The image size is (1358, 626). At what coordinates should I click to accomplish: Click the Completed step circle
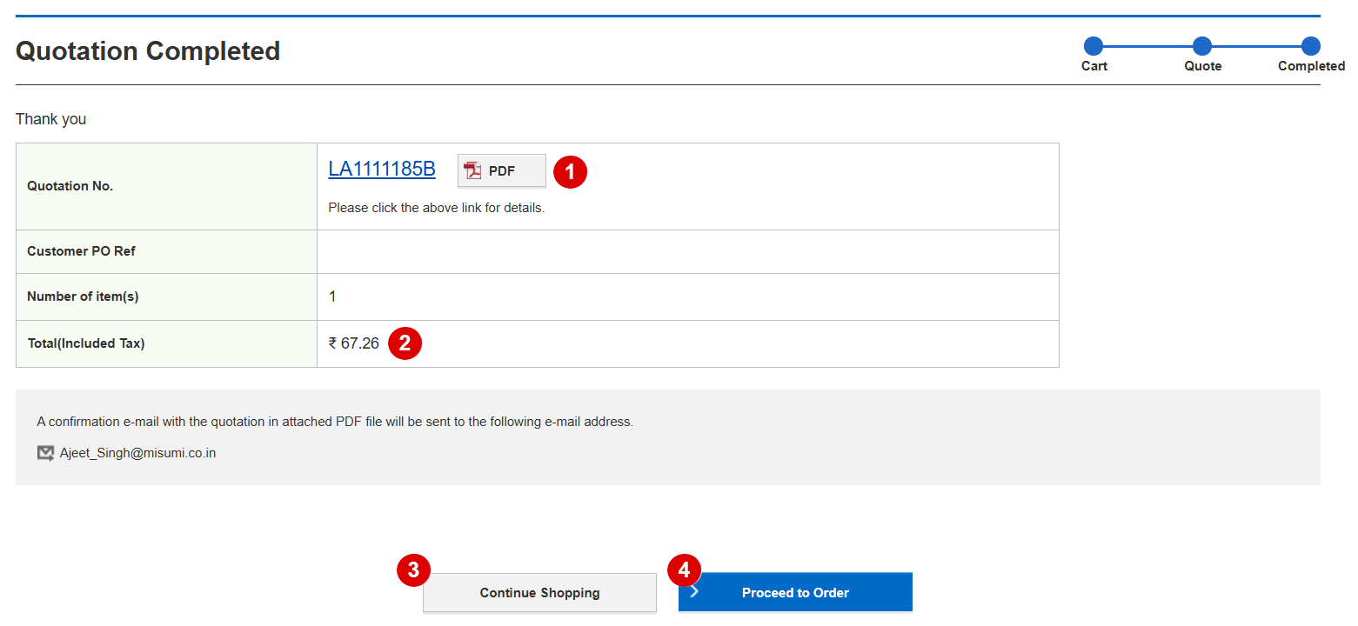pos(1310,46)
